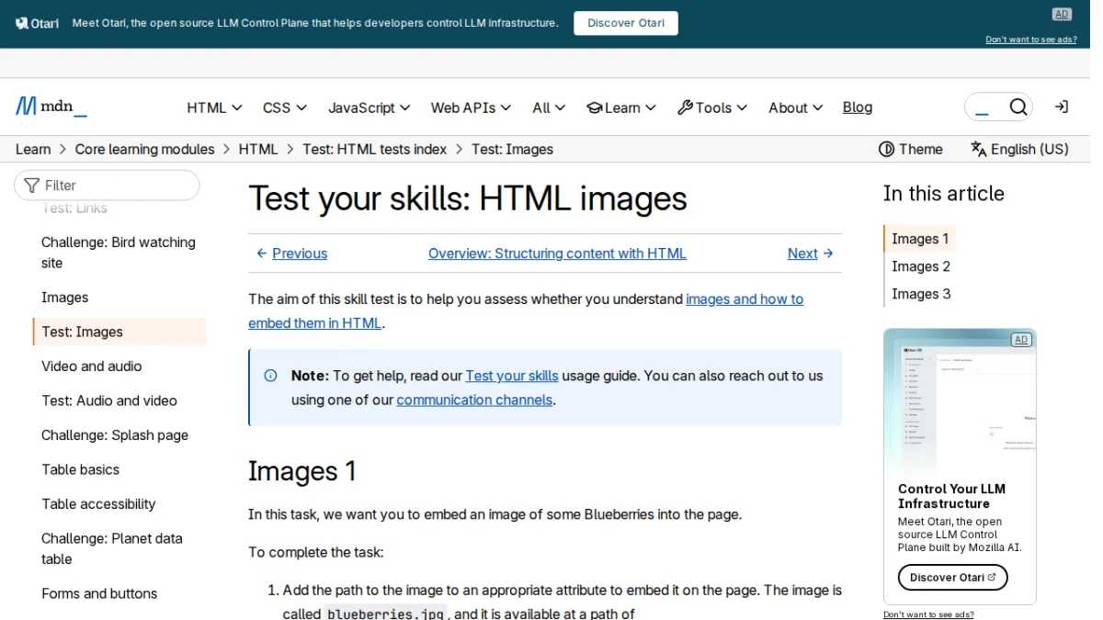Go to the Next page
The image size is (1103, 620).
811,254
